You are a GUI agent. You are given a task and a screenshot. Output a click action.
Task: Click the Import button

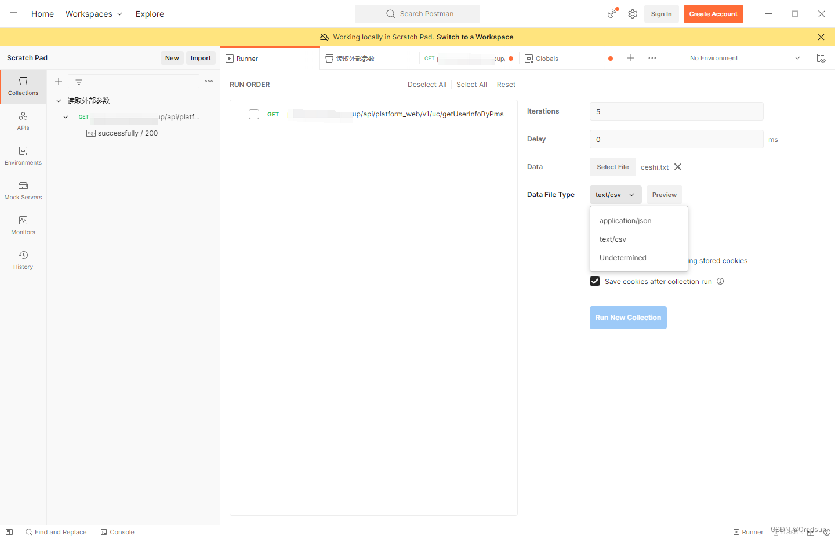tap(201, 58)
